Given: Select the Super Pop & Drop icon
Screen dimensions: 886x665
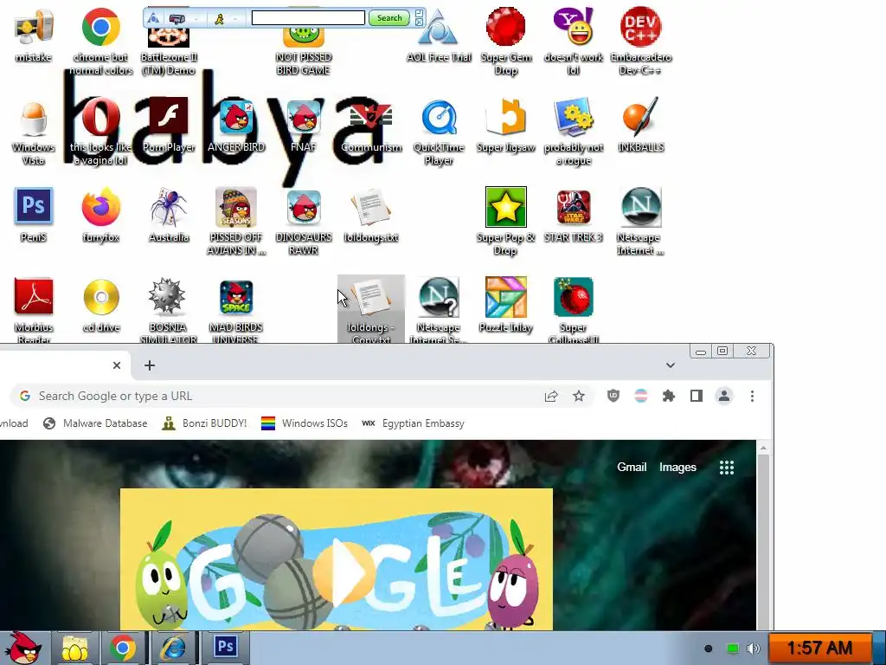Looking at the screenshot, I should pyautogui.click(x=505, y=222).
